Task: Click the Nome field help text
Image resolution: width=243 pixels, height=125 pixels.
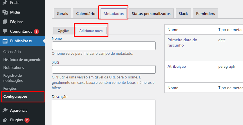Action: pyautogui.click(x=93, y=54)
